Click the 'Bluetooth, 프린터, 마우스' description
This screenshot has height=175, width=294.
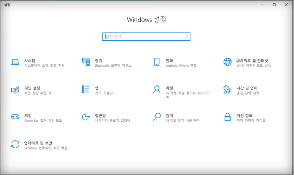[x=113, y=65]
